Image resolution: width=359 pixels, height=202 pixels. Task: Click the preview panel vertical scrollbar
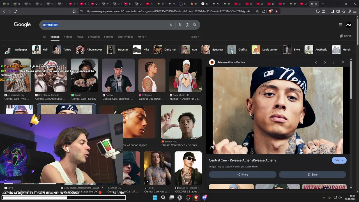pos(351,80)
